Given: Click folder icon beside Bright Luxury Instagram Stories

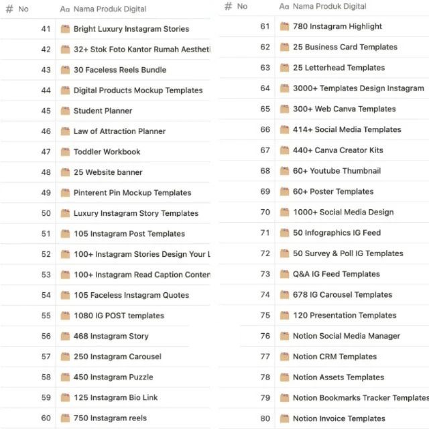Looking at the screenshot, I should 65,29.
